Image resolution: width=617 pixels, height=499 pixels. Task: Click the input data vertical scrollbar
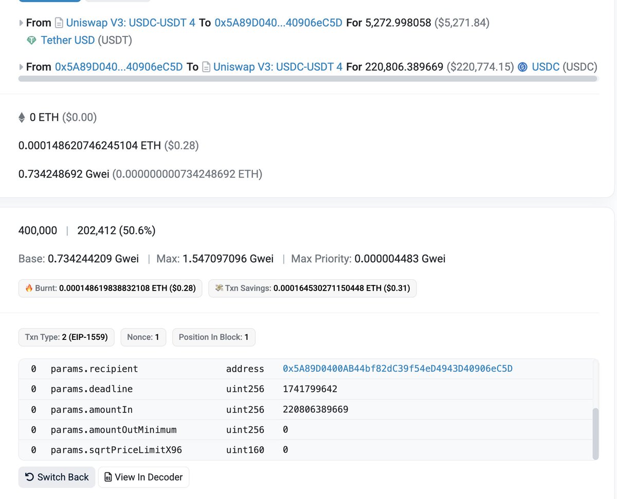595,433
